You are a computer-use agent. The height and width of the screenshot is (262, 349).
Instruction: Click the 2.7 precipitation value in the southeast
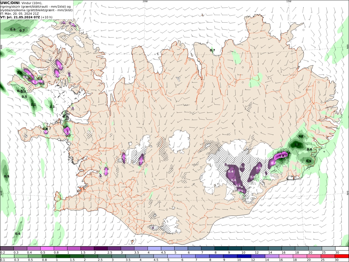click(283, 156)
